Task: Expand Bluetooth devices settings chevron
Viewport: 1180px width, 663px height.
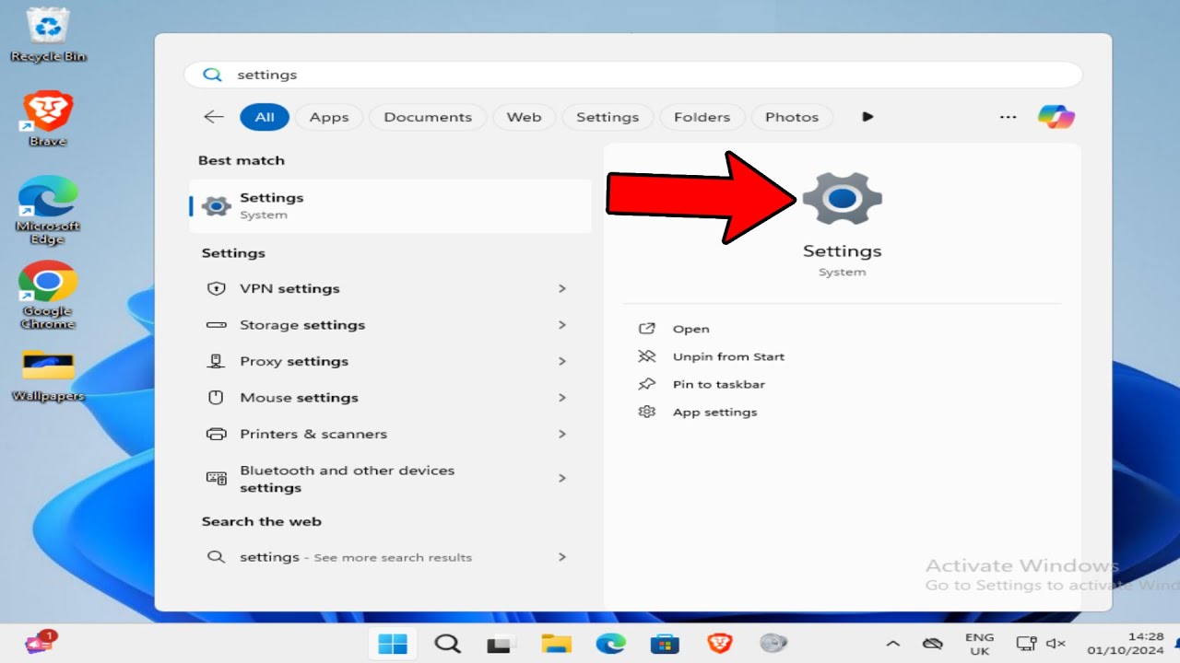Action: coord(561,479)
